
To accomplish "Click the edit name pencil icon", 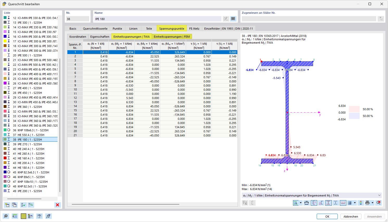I will click(226, 19).
